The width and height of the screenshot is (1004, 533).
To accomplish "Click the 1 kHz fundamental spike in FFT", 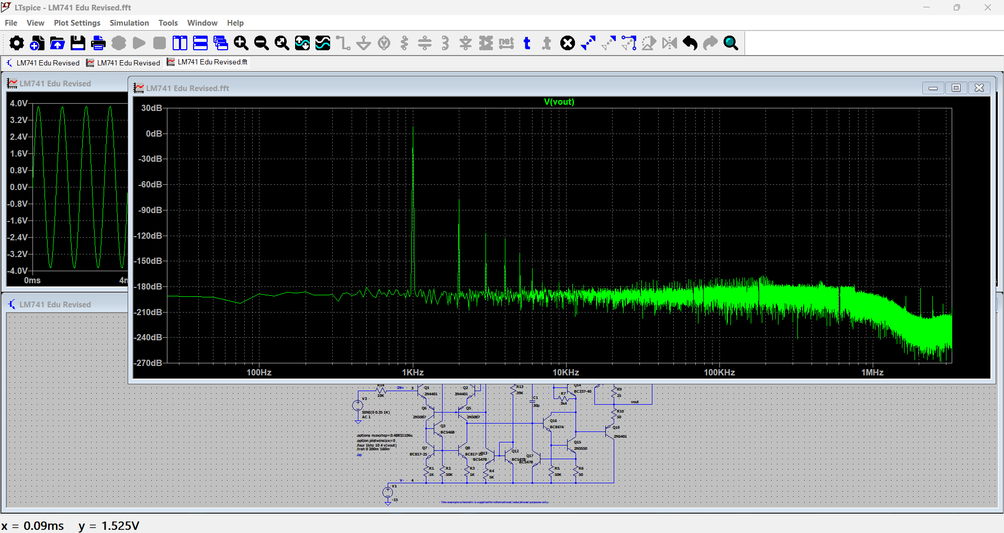I will point(413,209).
